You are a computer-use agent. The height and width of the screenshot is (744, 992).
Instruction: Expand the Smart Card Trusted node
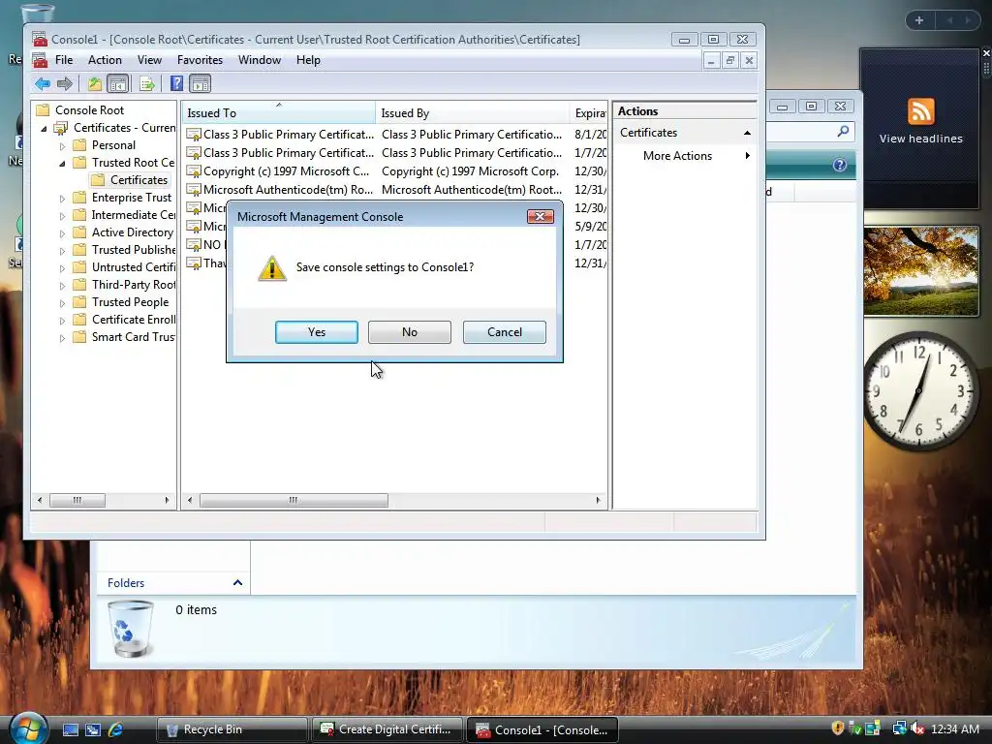[x=62, y=338]
